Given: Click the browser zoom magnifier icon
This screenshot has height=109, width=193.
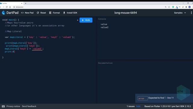Looking at the screenshot, I should tap(166, 7).
